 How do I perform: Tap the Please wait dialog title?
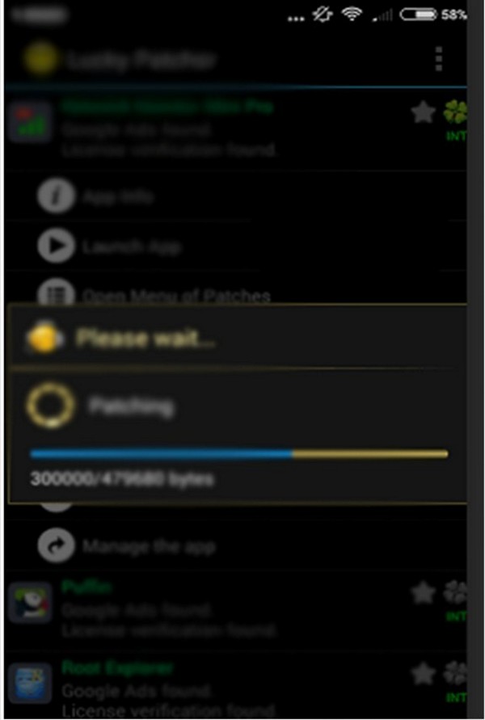(146, 338)
